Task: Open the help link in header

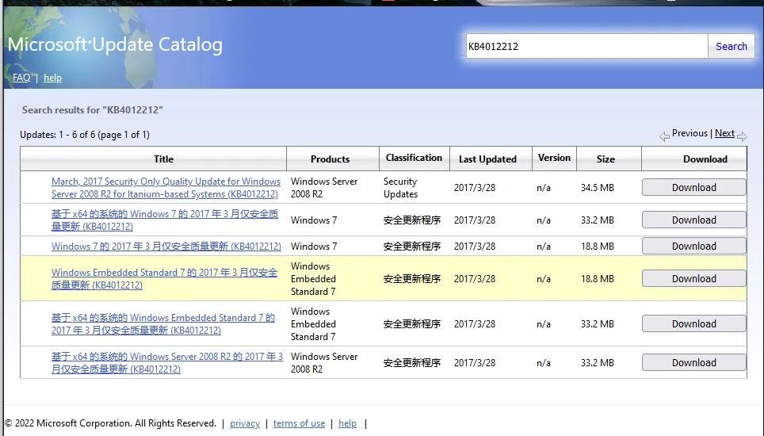Action: (52, 78)
